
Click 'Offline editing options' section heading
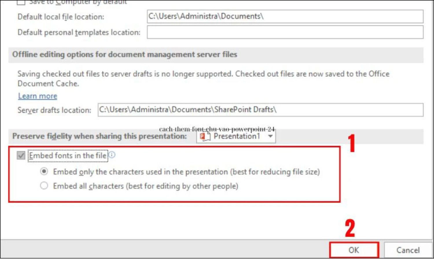point(125,54)
